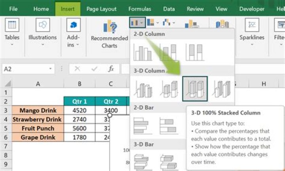Switch to the Home tab
The image size is (285, 171).
pos(41,9)
